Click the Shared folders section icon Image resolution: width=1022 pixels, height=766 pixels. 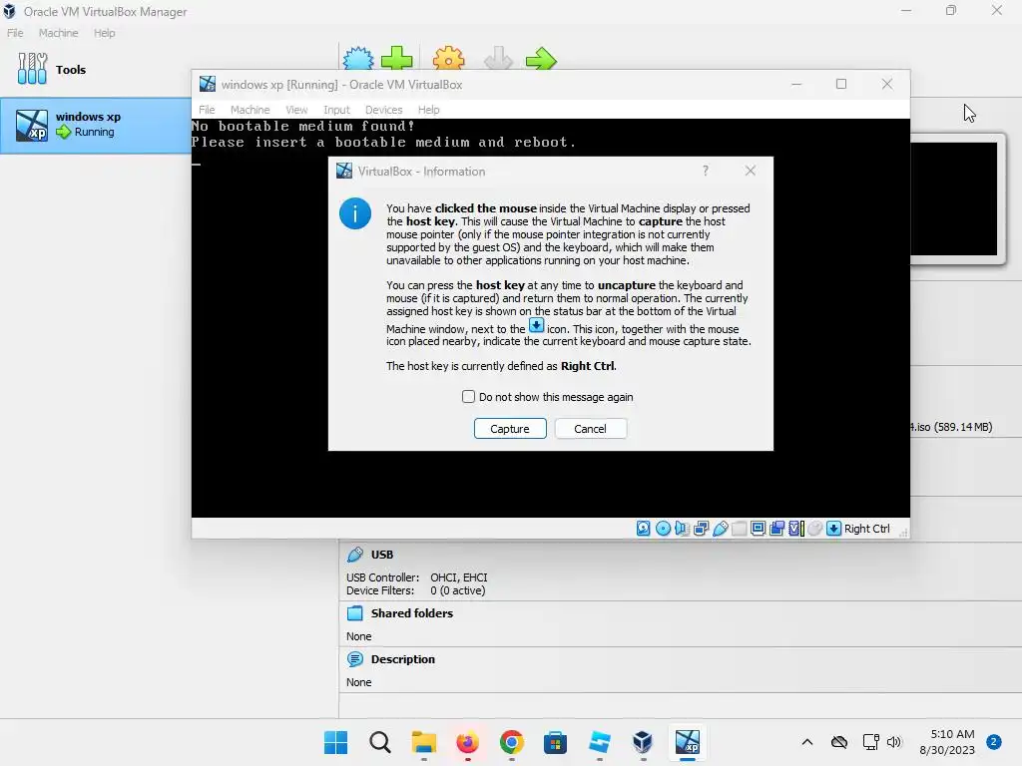(x=355, y=613)
